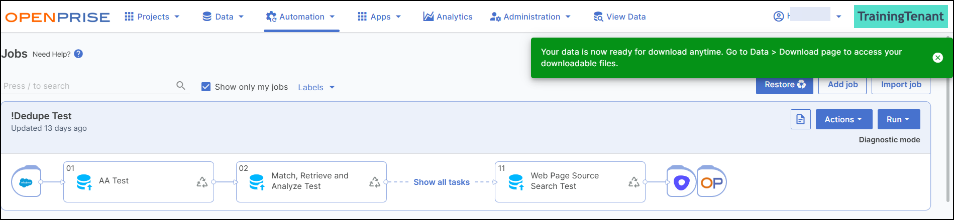Image resolution: width=954 pixels, height=220 pixels.
Task: Click the recycle icon on AA Test task
Action: 202,182
